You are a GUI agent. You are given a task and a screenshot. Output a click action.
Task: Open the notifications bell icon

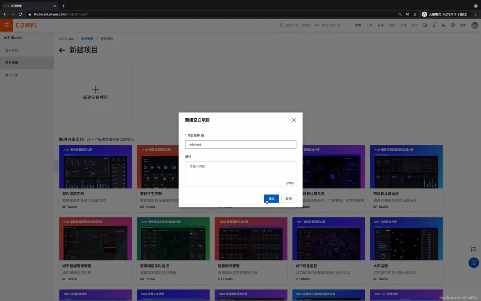[x=434, y=25]
